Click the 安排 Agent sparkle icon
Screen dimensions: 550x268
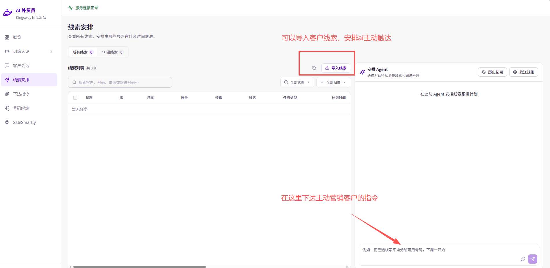coord(362,72)
